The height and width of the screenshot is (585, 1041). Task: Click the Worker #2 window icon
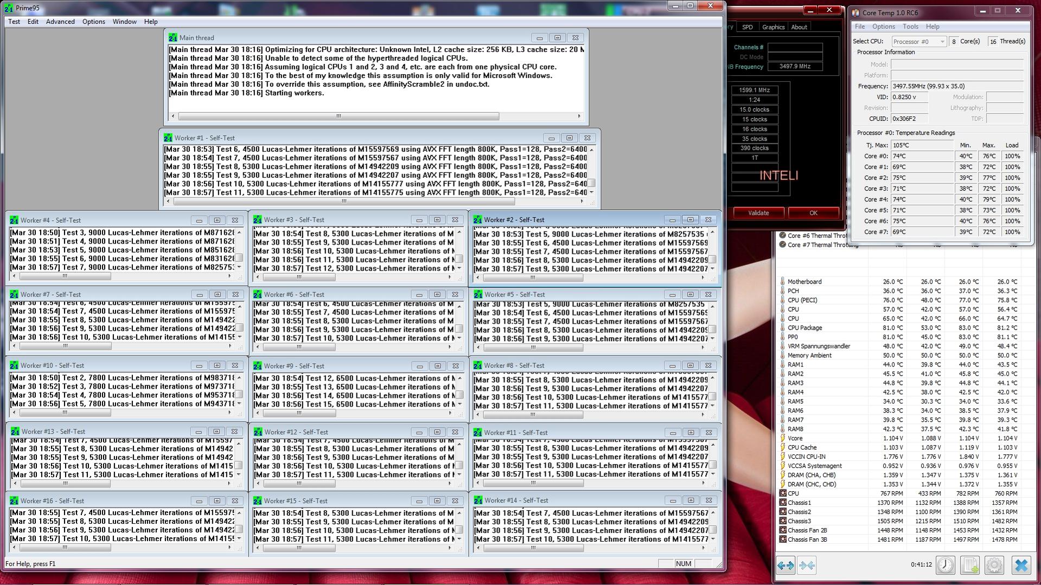point(477,220)
